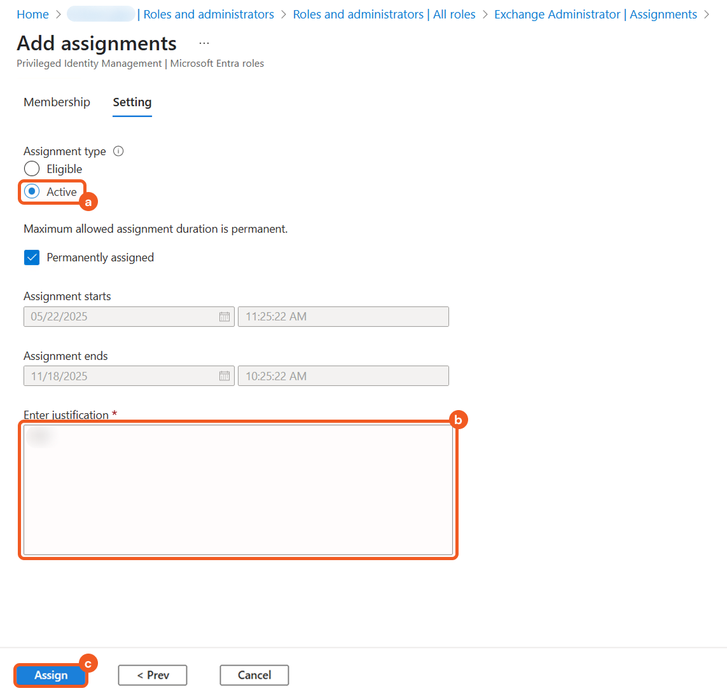
Task: Select the Eligible radio button
Action: 32,169
